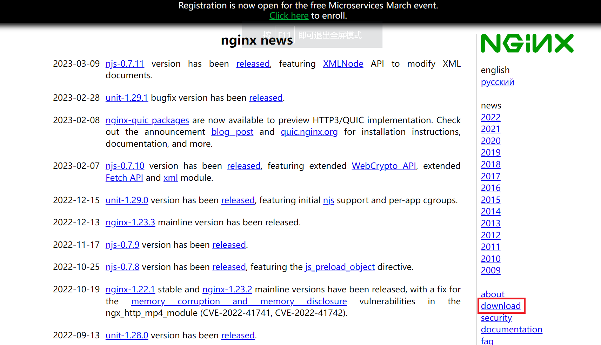The image size is (601, 345).
Task: Click 'released' link in 2023-02-07 entry
Action: 244,166
